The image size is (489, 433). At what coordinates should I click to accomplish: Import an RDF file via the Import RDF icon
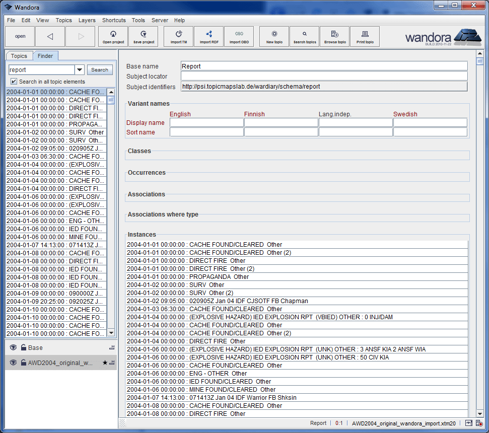coord(208,36)
